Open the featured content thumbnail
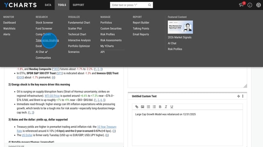 click(180, 27)
